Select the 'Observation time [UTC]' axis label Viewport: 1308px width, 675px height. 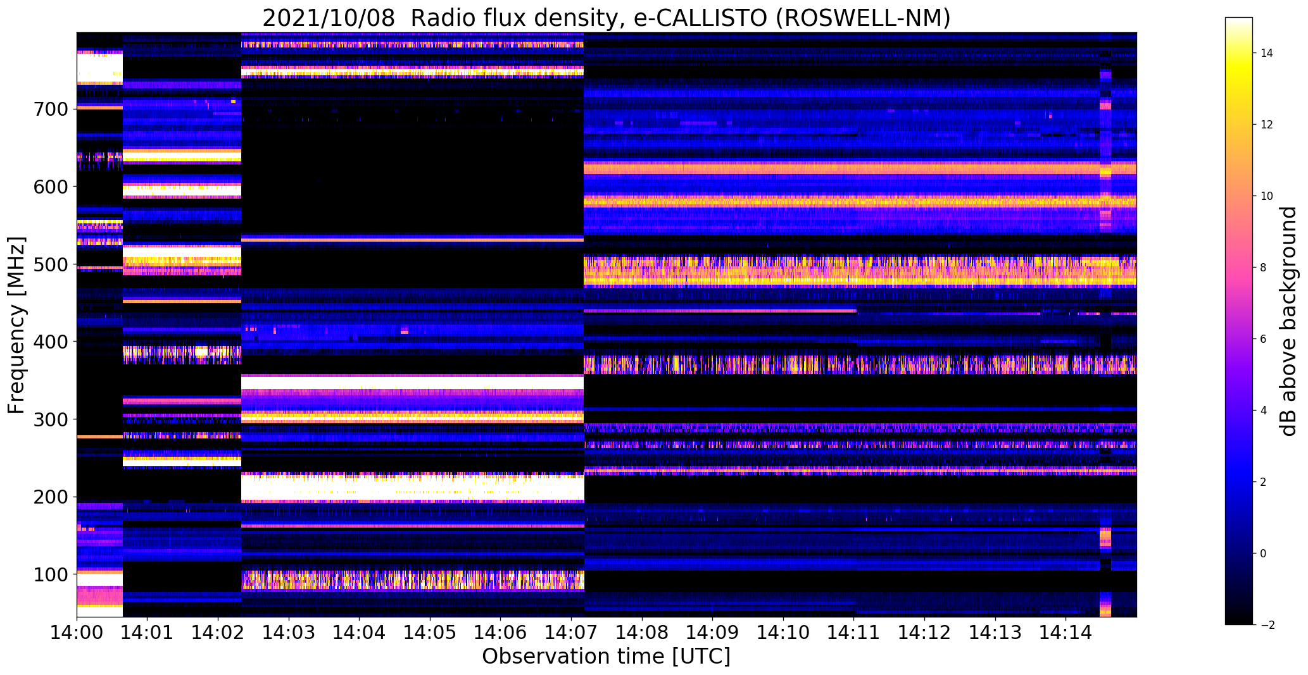pos(606,656)
